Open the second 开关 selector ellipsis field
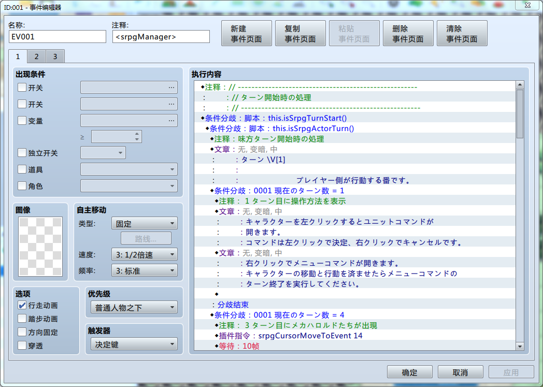The image size is (543, 387). tap(129, 104)
